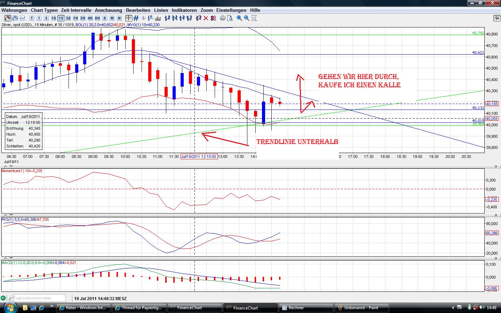The width and height of the screenshot is (501, 313).
Task: Click the grey reset zoom icon
Action: click(x=254, y=18)
